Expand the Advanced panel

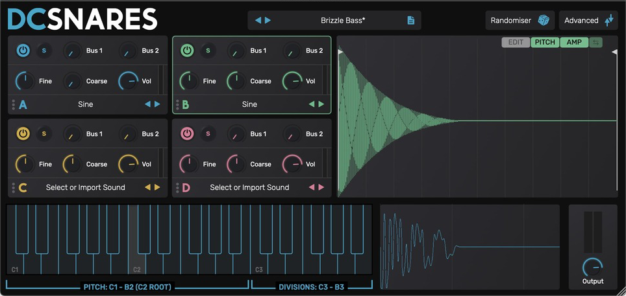(589, 20)
